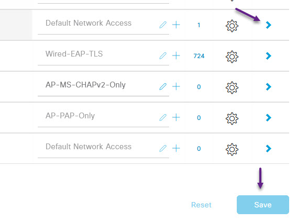Screen dimensions: 297x222
Task: View the 724 hits count for Wired-EAP-TLS
Action: [199, 56]
